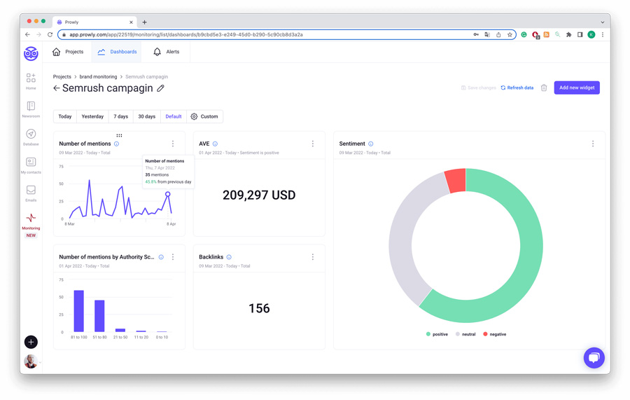Image resolution: width=630 pixels, height=400 pixels.
Task: Select the Default date range
Action: 173,116
